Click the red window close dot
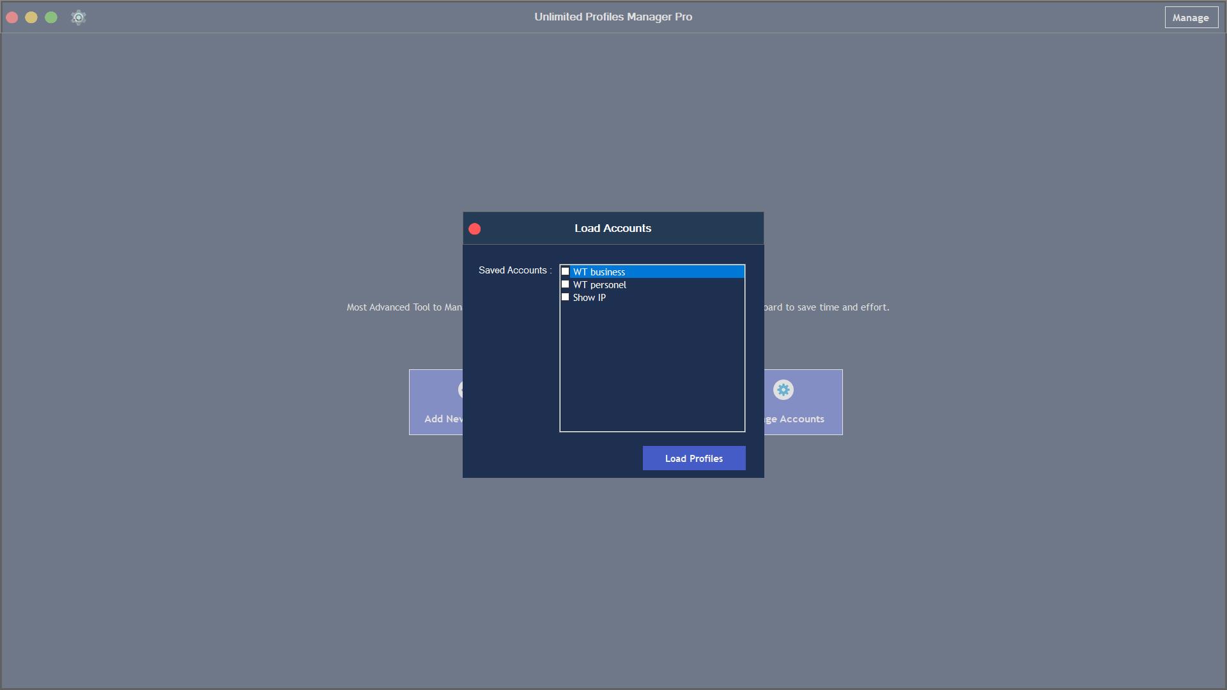1227x690 pixels. coord(12,17)
